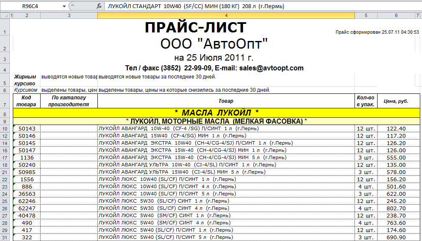Click quantity 4 шт. in code 886 row

[366, 187]
